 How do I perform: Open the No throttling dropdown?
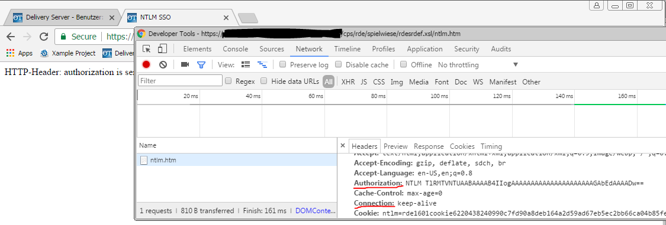478,65
